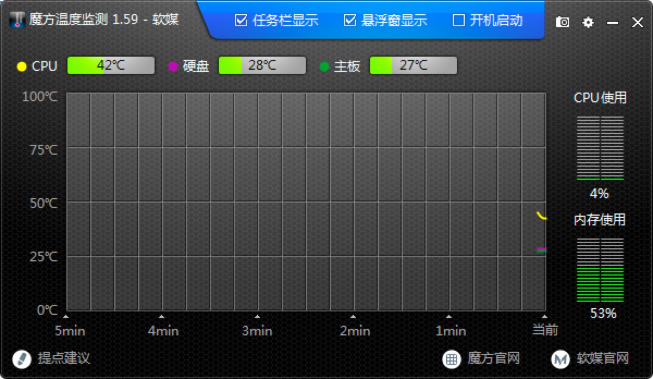The width and height of the screenshot is (653, 379).
Task: Click the yellow CPU curve on chart
Action: [x=541, y=216]
